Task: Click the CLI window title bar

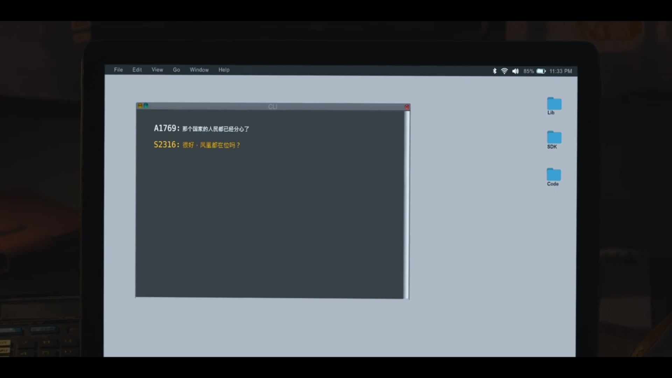Action: [273, 106]
